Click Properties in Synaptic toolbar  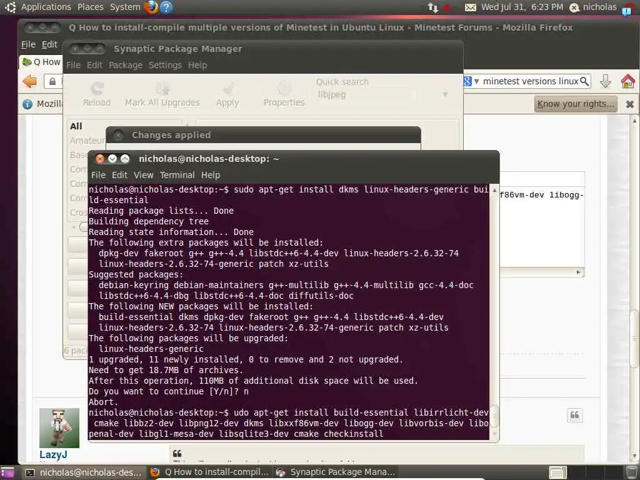[x=284, y=94]
